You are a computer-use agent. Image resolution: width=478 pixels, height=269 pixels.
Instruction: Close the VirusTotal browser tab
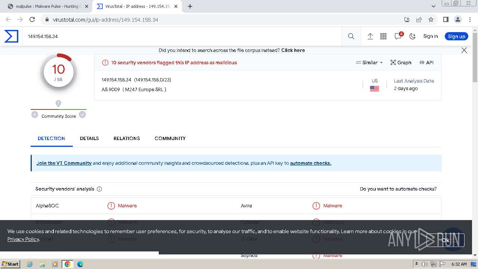coord(176,6)
